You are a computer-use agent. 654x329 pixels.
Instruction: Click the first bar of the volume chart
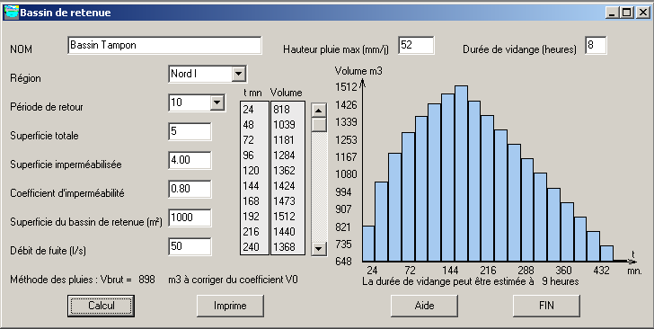(x=368, y=244)
